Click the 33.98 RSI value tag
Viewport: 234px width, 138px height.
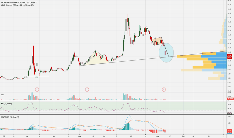pos(229,114)
